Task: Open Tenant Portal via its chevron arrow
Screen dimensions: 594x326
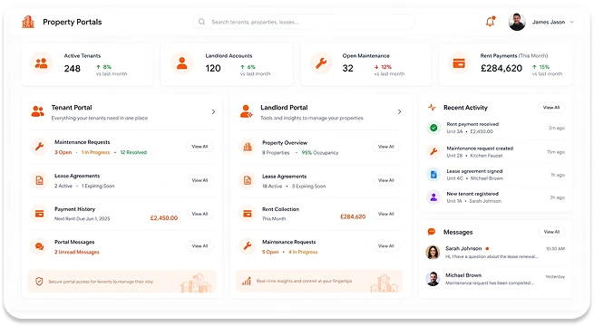Action: coord(213,112)
